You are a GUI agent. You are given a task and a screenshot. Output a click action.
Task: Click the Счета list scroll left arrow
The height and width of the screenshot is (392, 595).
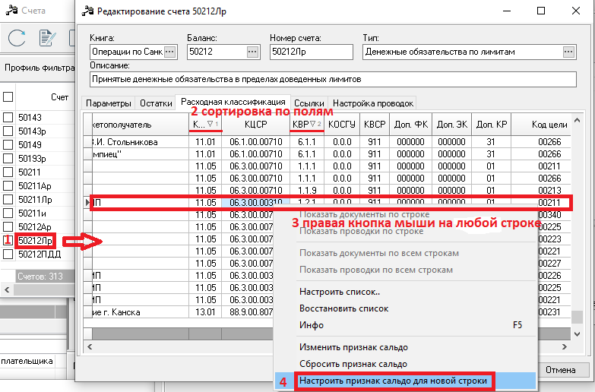coord(7,290)
